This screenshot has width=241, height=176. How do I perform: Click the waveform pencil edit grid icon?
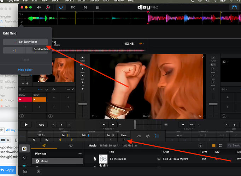tap(21, 22)
